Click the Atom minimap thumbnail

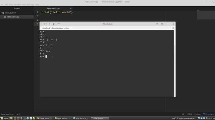pyautogui.click(x=206, y=15)
